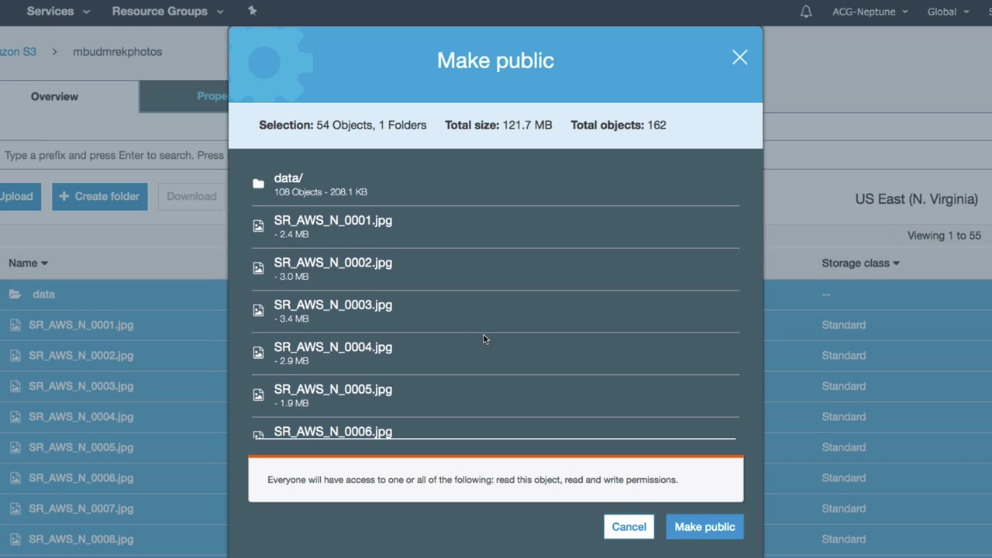992x558 pixels.
Task: Click file icon of SR_AWS_N_0007.jpg in bucket list
Action: [x=15, y=509]
